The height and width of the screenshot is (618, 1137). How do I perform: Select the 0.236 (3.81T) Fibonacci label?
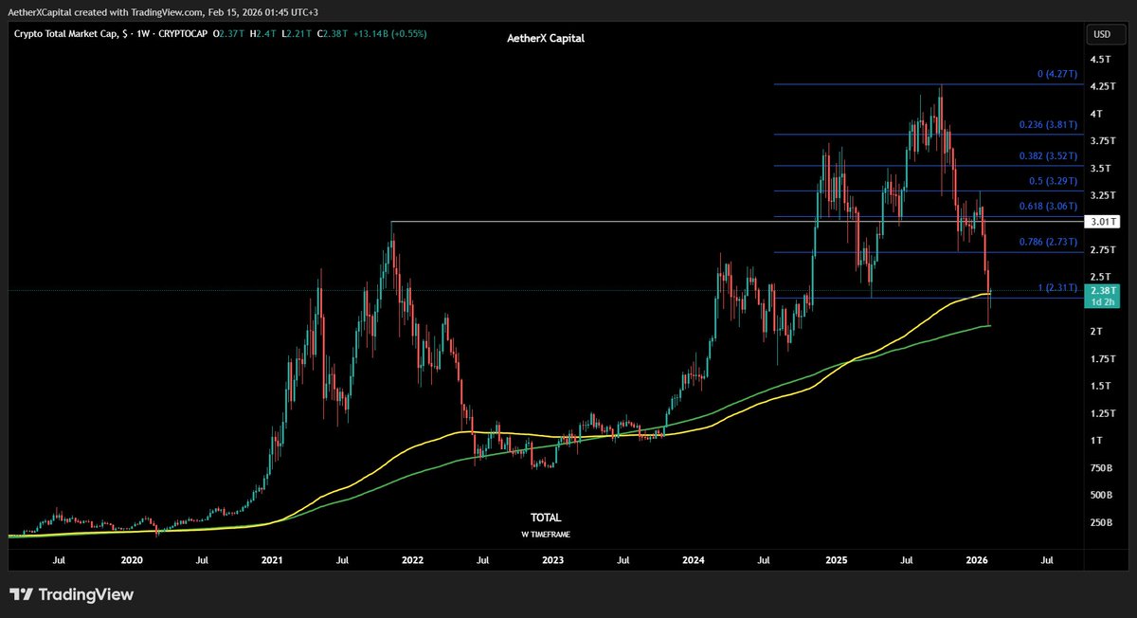pyautogui.click(x=1047, y=123)
